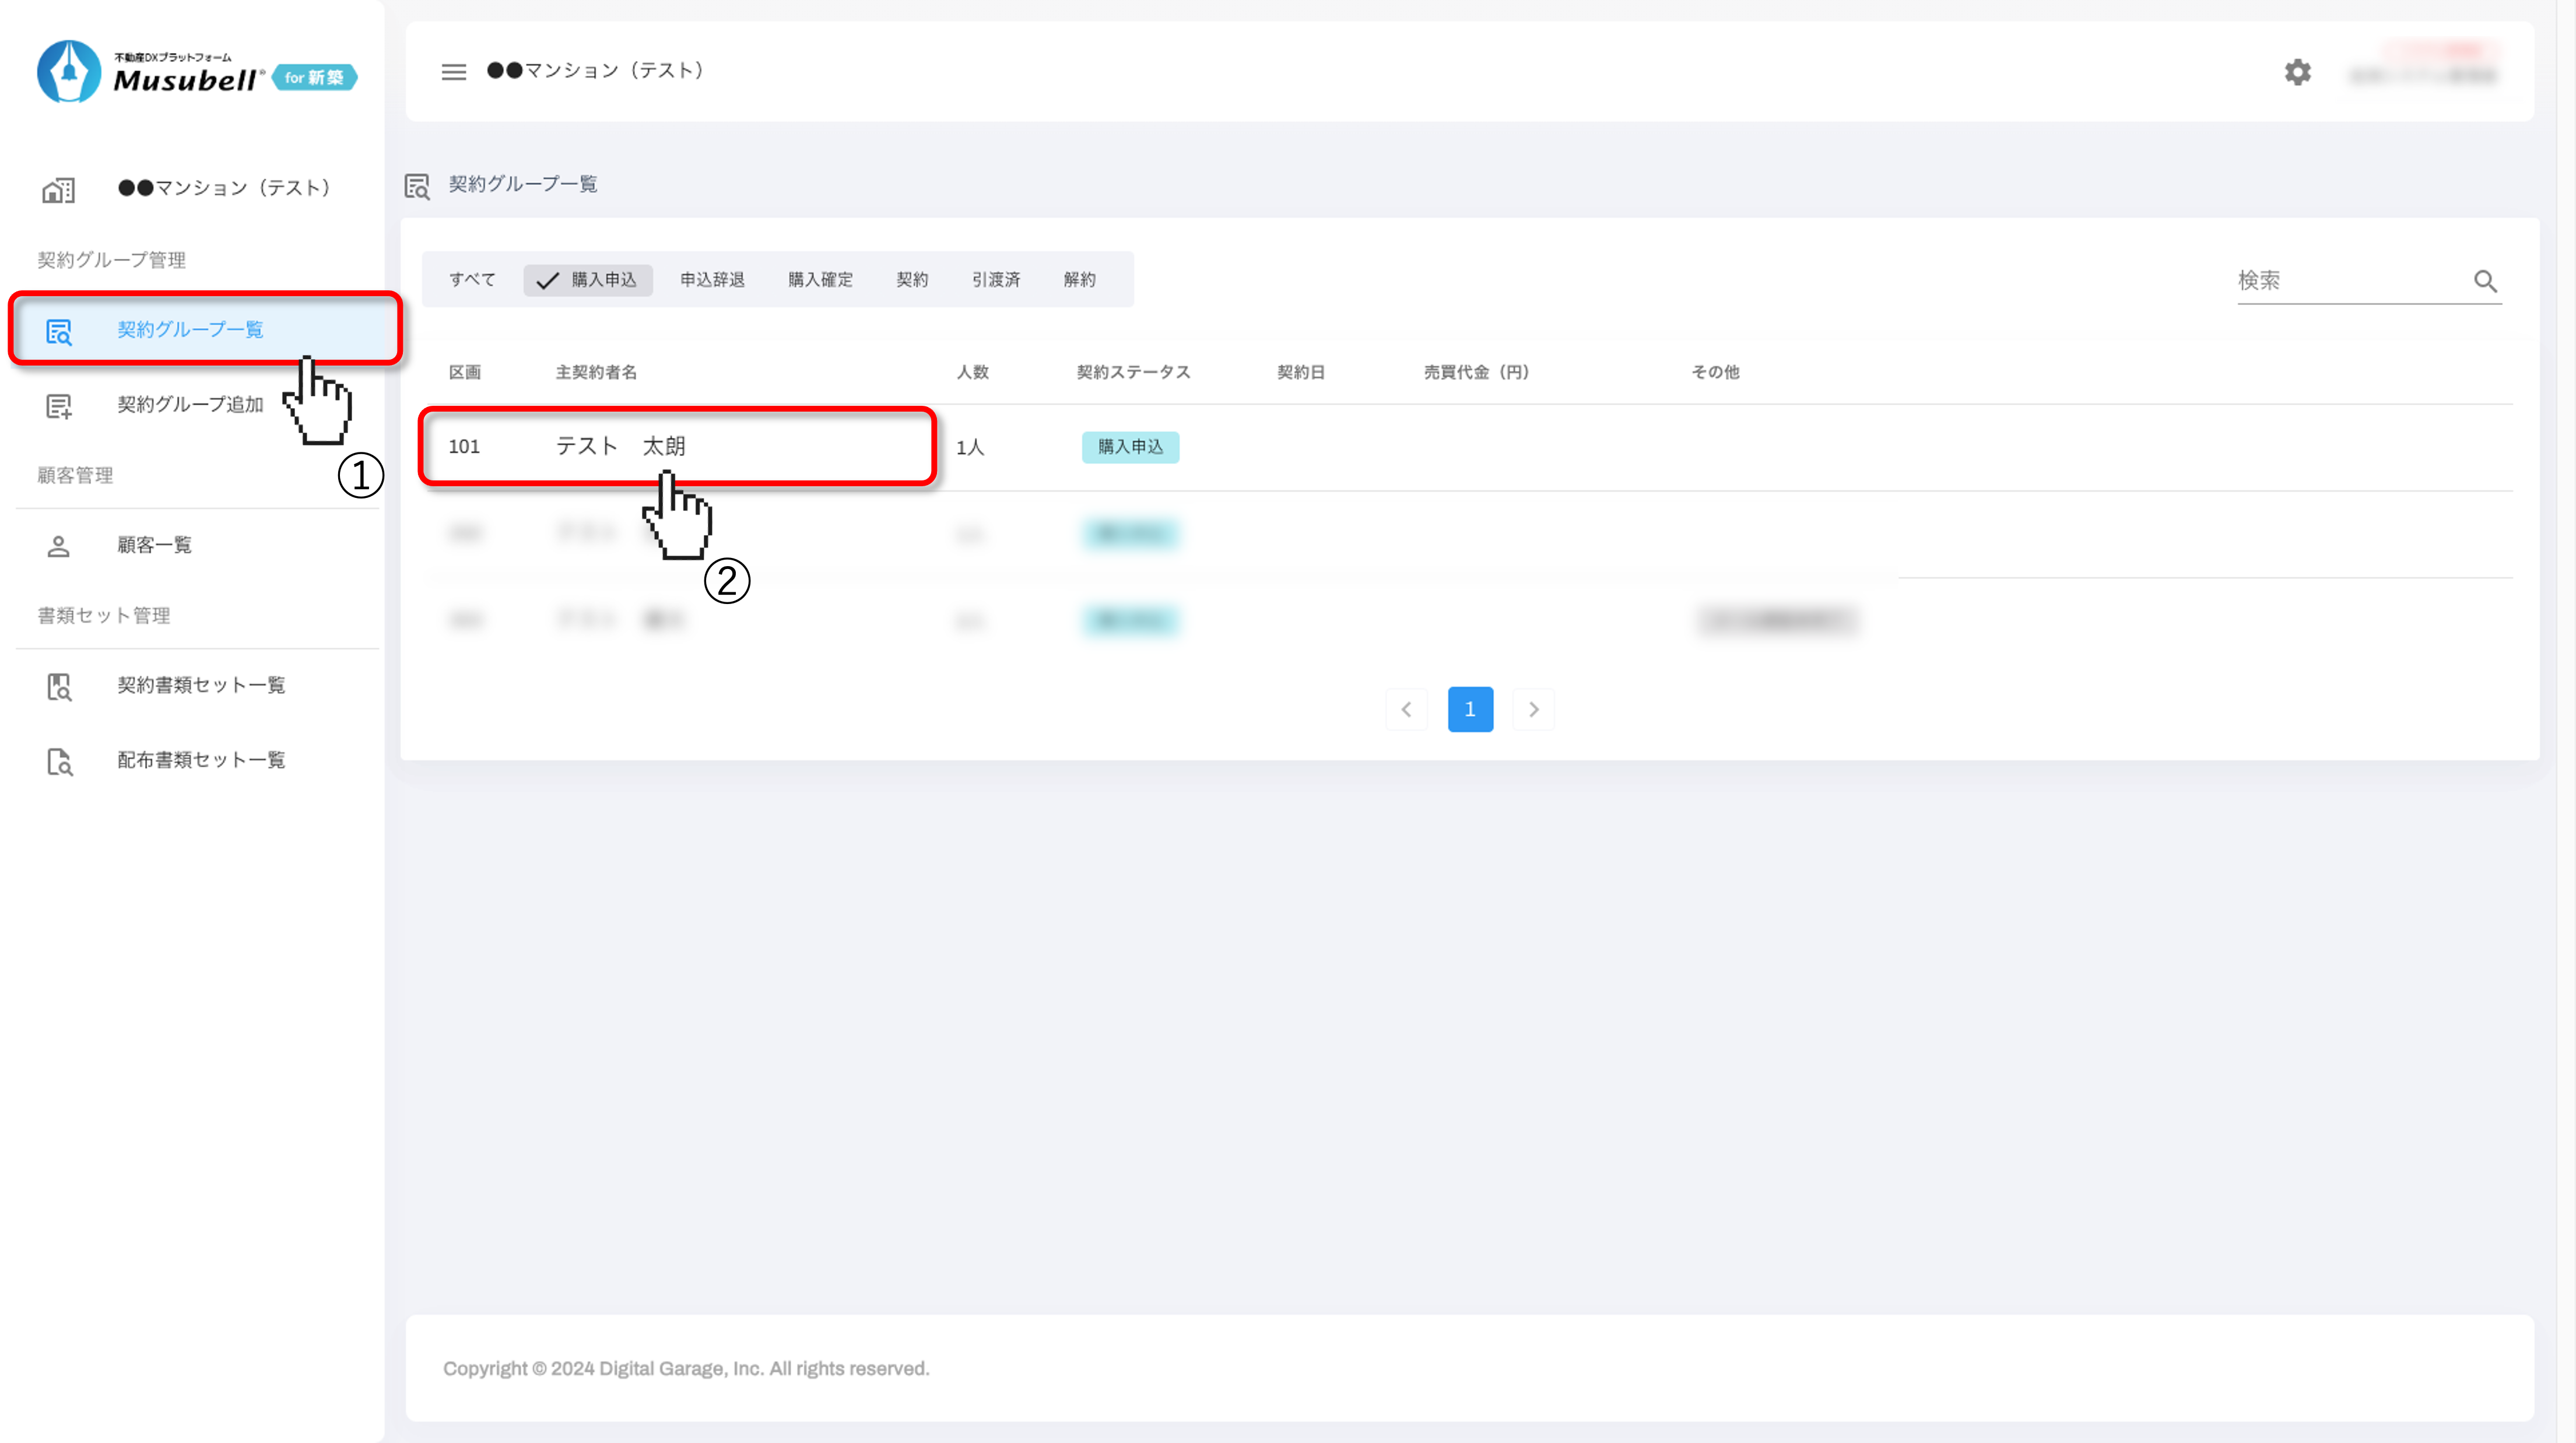Go to previous page chevron

pyautogui.click(x=1406, y=709)
